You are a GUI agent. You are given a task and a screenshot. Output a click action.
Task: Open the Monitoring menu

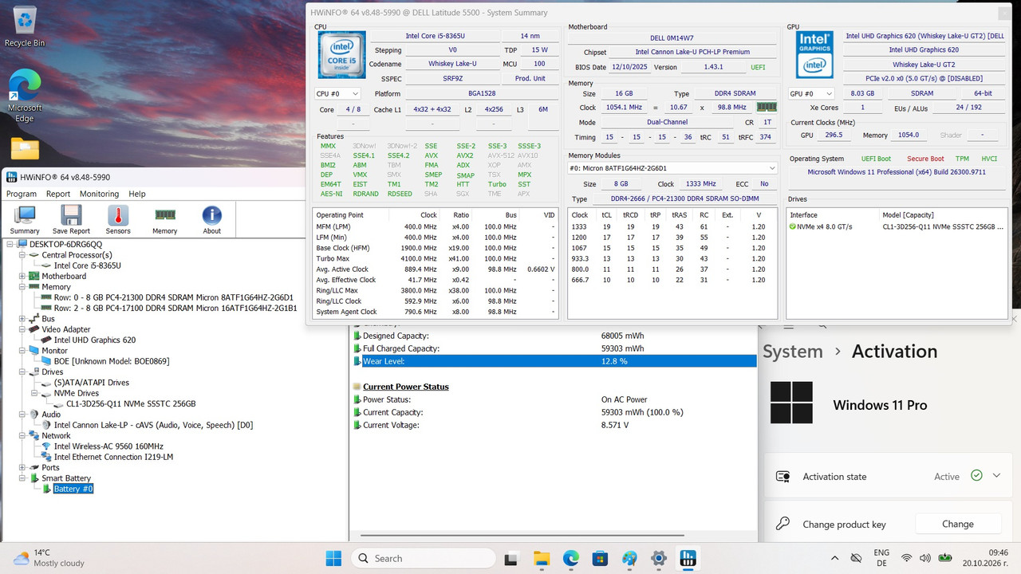[x=99, y=194]
